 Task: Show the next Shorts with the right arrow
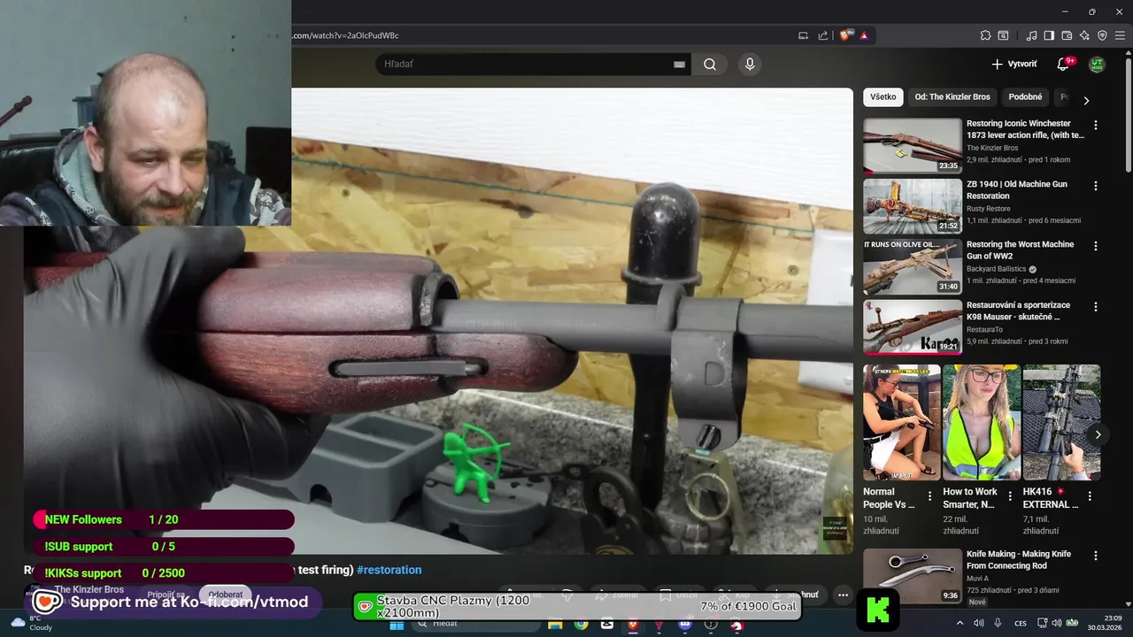[x=1098, y=434]
